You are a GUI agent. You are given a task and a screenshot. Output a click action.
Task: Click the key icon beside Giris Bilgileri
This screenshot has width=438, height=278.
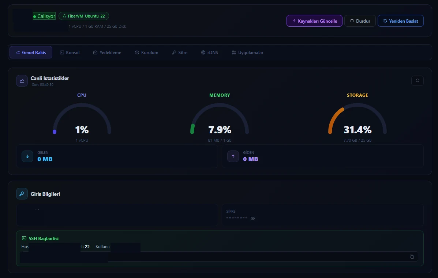pos(22,194)
